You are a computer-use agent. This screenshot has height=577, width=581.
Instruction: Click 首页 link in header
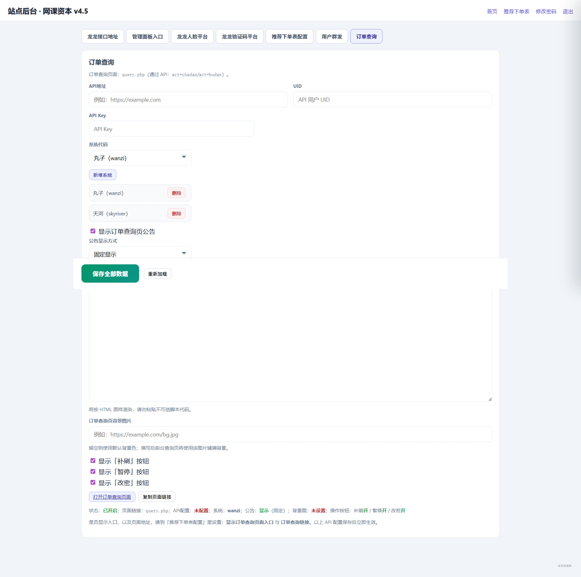tap(492, 12)
